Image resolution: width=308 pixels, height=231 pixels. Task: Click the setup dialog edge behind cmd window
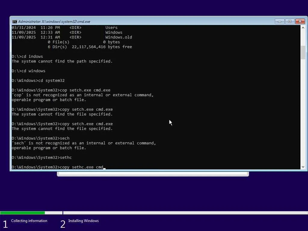tap(153, 174)
